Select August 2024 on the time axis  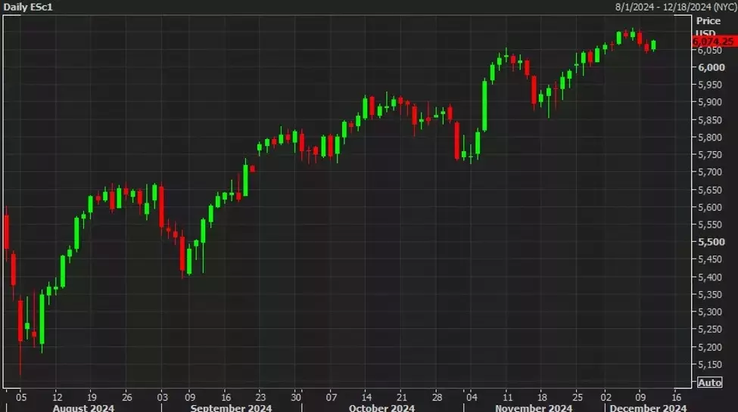[83, 407]
